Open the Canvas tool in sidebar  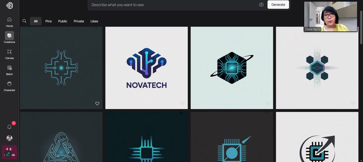click(x=9, y=54)
